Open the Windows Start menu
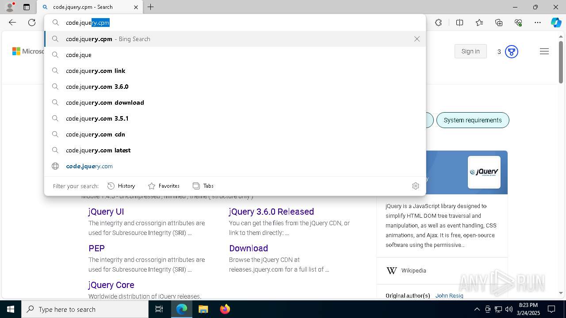Image resolution: width=566 pixels, height=318 pixels. point(11,309)
